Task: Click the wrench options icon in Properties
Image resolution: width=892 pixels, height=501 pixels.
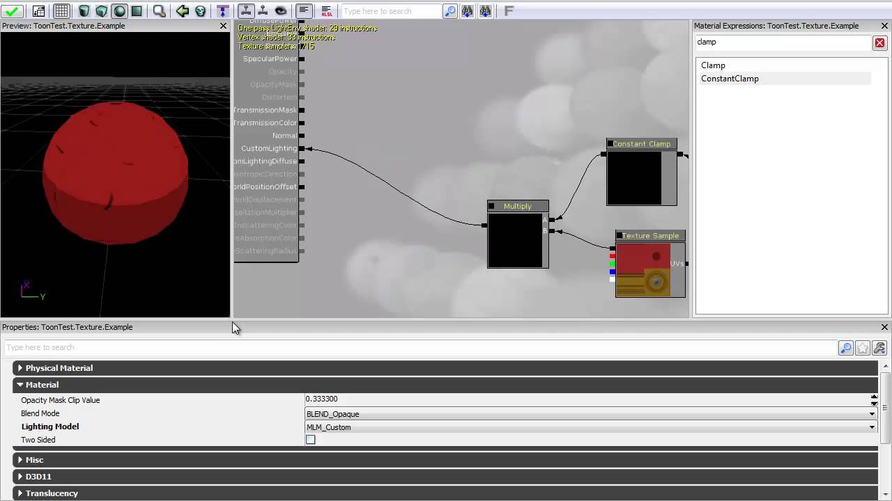Action: coord(879,347)
